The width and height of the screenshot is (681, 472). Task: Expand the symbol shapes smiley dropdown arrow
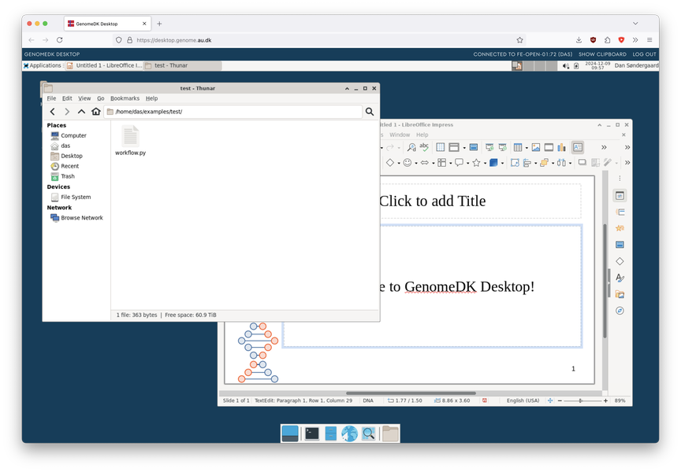(x=415, y=164)
